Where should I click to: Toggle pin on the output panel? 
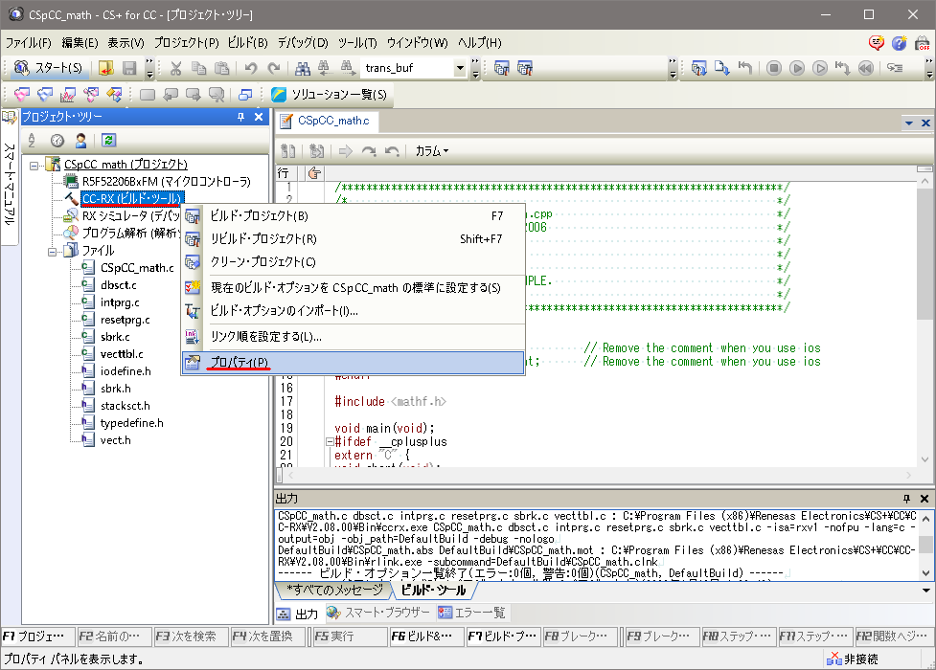pos(906,500)
